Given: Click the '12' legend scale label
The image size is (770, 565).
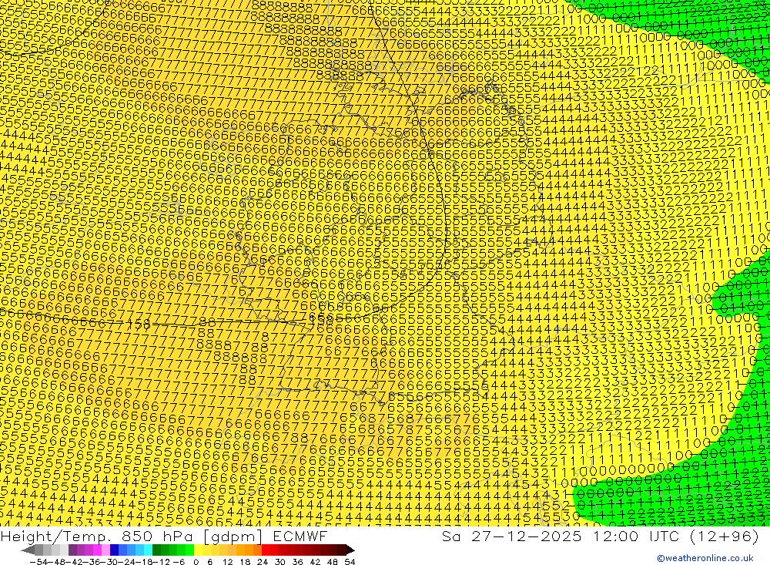Looking at the screenshot, I should [x=227, y=562].
